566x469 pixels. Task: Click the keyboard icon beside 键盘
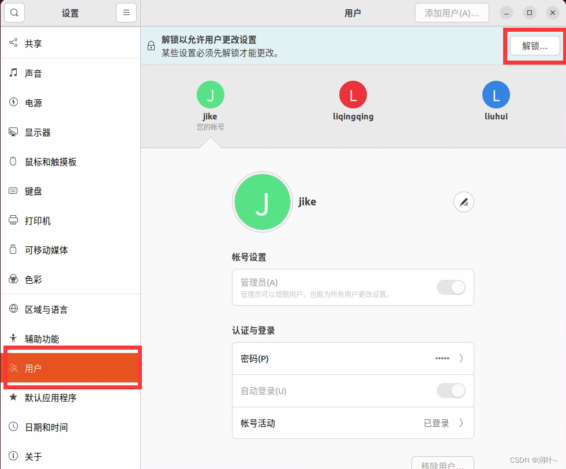pos(13,190)
